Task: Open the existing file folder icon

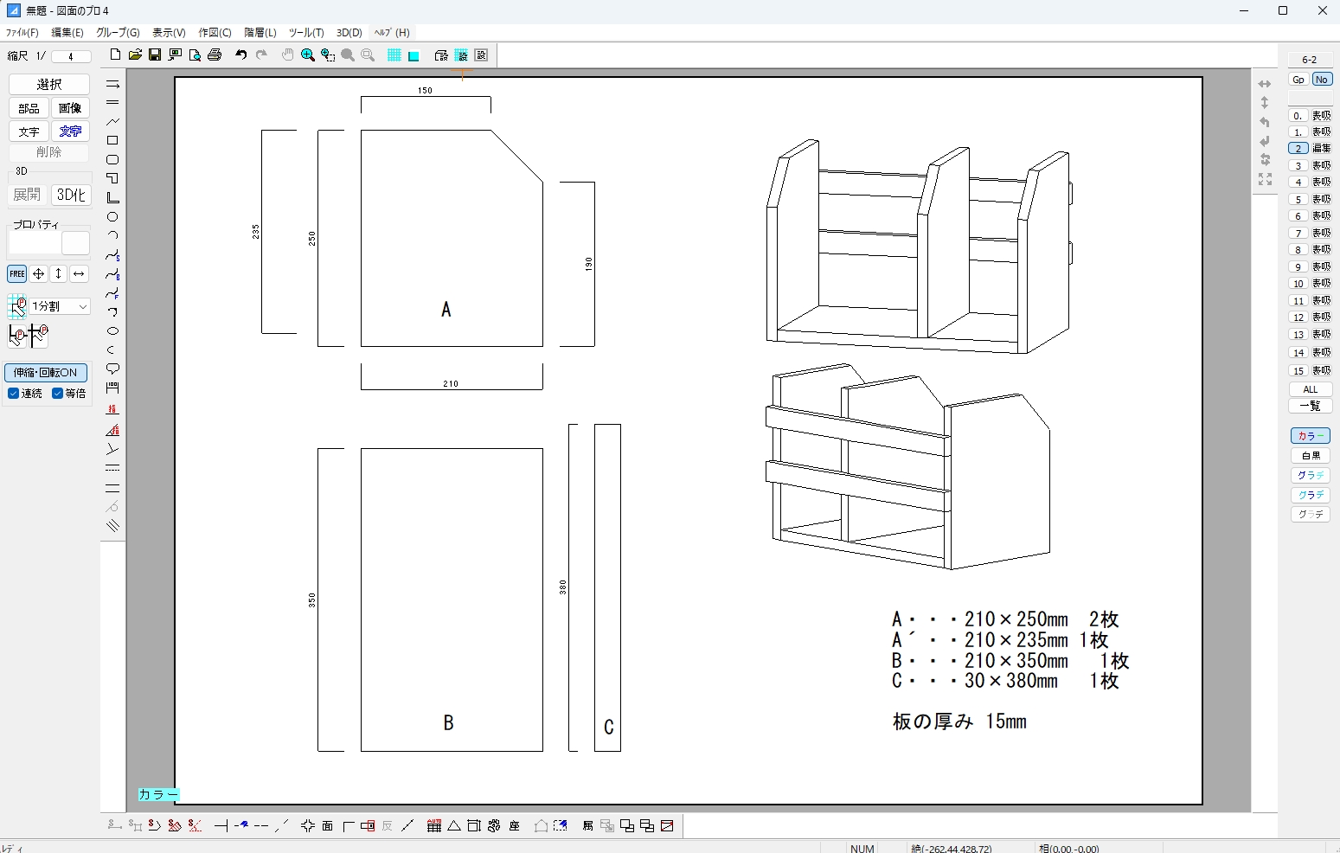Action: (x=135, y=55)
